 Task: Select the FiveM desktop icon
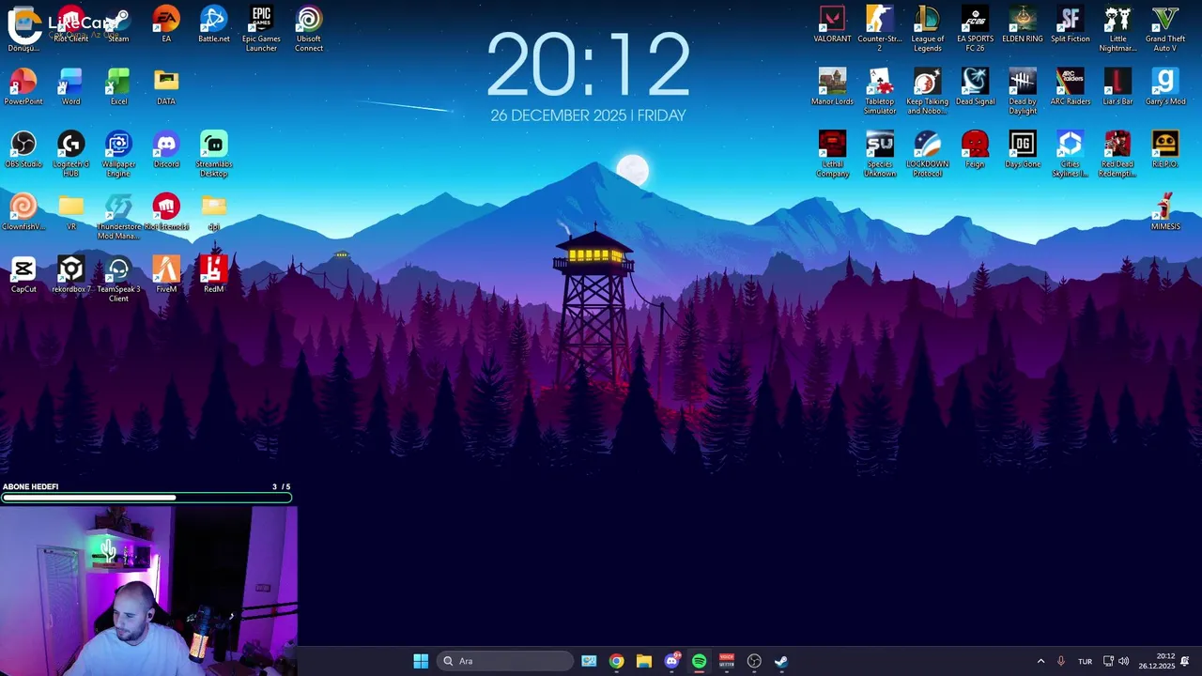click(x=166, y=274)
